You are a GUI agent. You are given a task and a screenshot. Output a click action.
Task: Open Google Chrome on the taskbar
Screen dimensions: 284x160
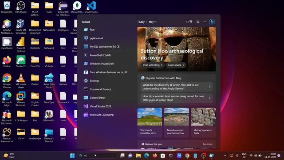click(187, 156)
